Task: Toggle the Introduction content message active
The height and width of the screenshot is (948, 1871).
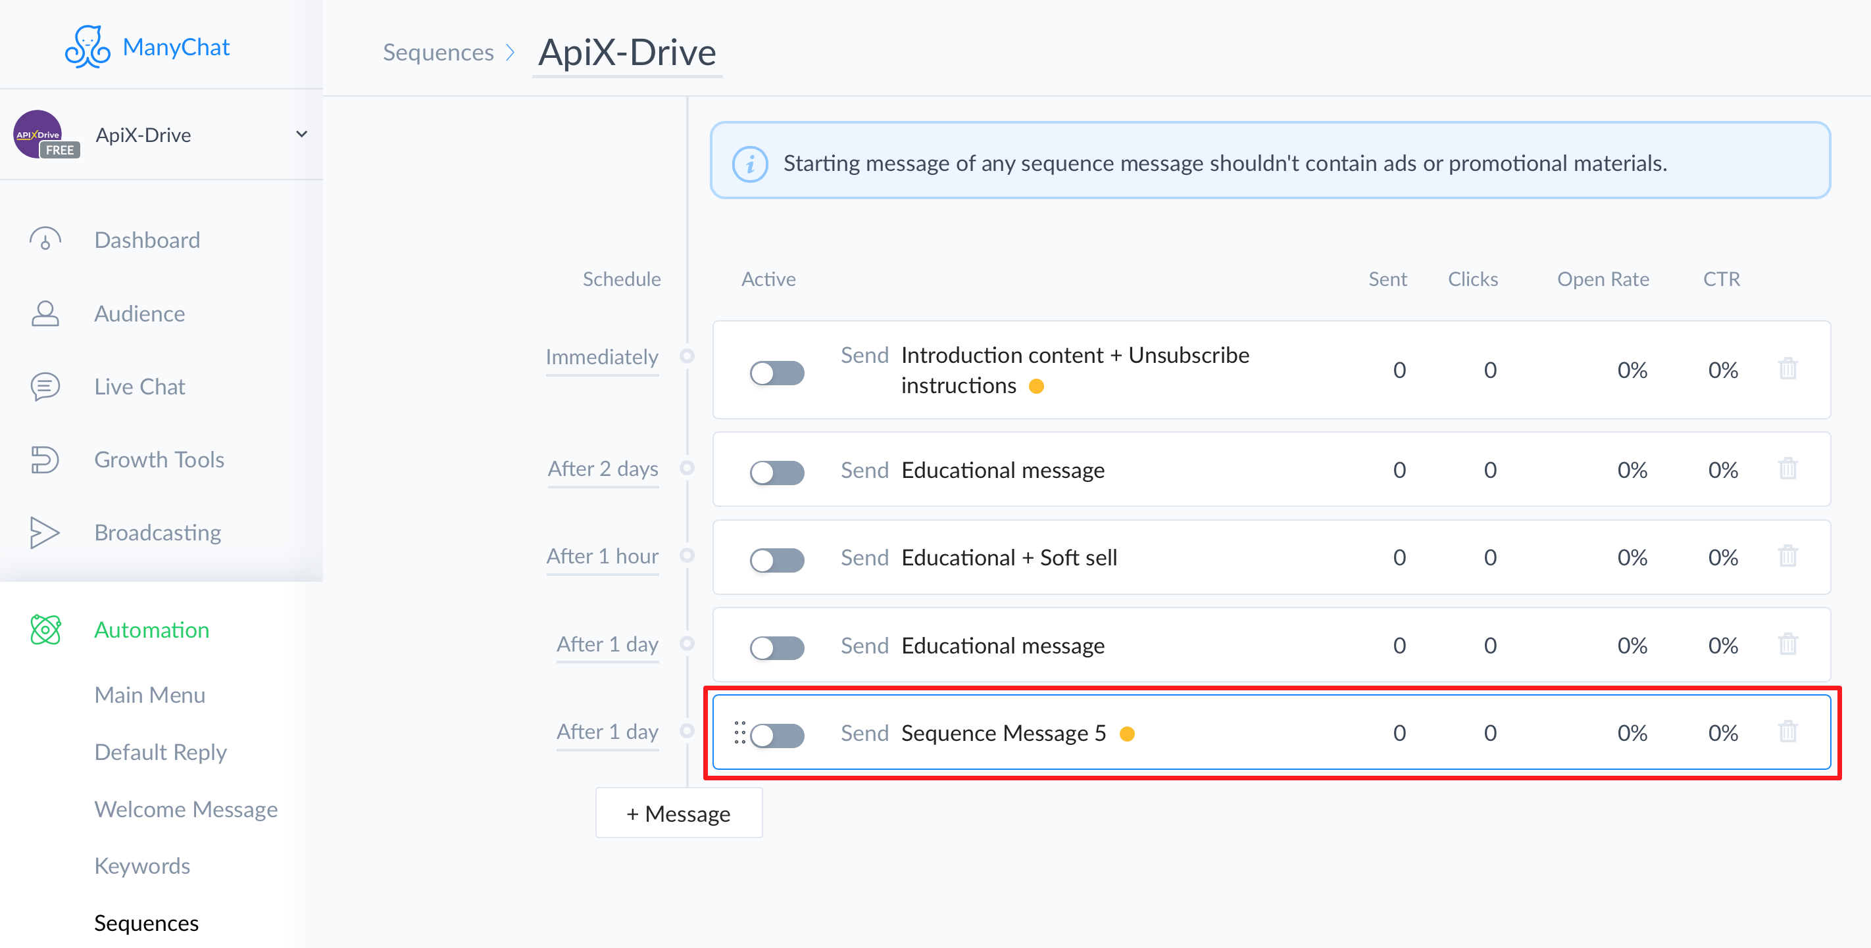Action: (x=776, y=373)
